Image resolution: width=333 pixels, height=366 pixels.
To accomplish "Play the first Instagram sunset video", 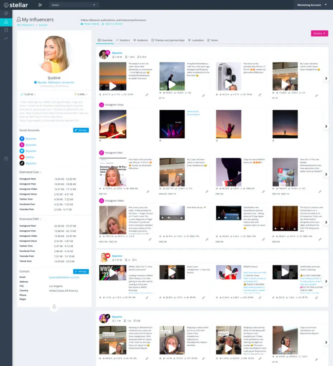I will click(112, 85).
